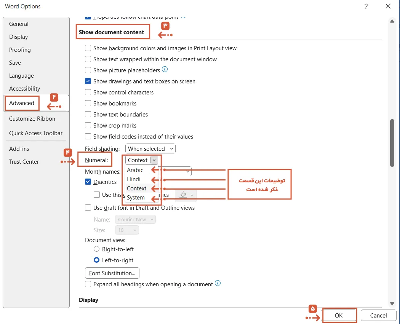Close the Word Options dialog

(388, 6)
